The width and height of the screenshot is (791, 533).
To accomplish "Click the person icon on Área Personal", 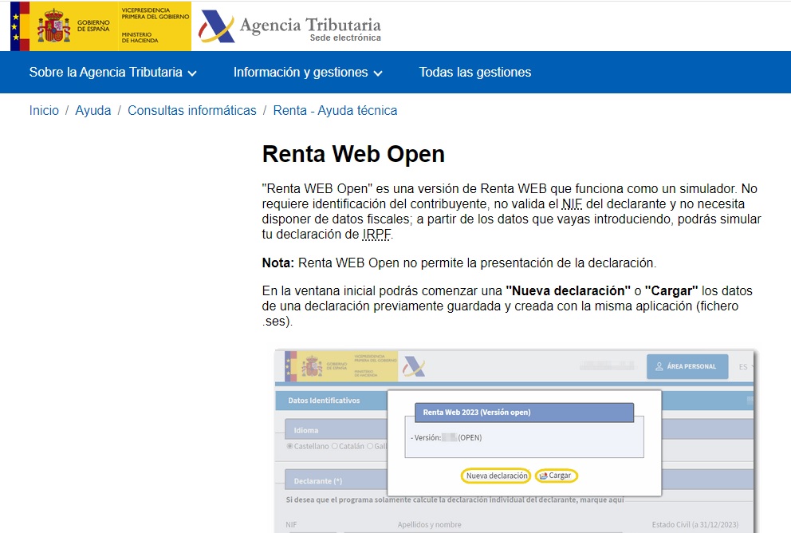I will point(659,366).
